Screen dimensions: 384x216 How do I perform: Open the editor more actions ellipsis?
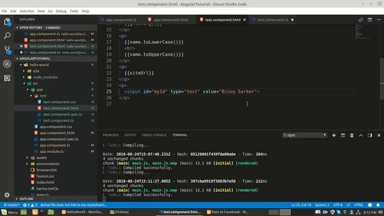[x=379, y=20]
